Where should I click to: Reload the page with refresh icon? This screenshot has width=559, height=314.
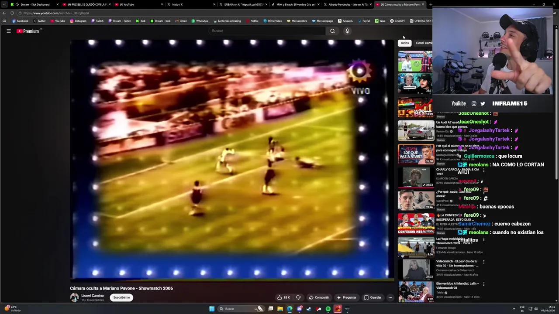(x=12, y=13)
